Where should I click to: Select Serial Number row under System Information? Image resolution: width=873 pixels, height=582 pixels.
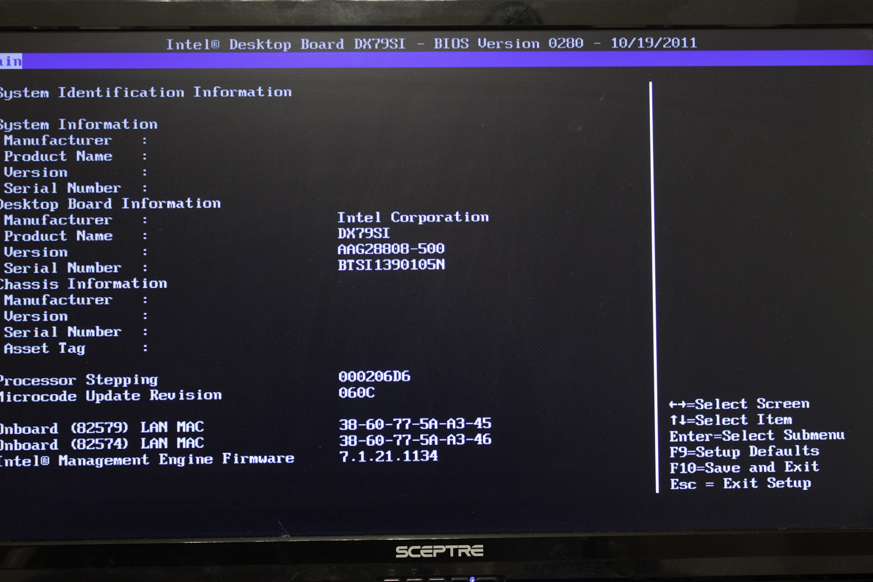pos(76,188)
